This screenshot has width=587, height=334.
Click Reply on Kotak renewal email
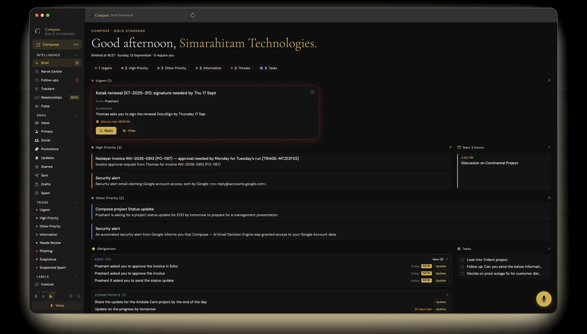pyautogui.click(x=106, y=131)
